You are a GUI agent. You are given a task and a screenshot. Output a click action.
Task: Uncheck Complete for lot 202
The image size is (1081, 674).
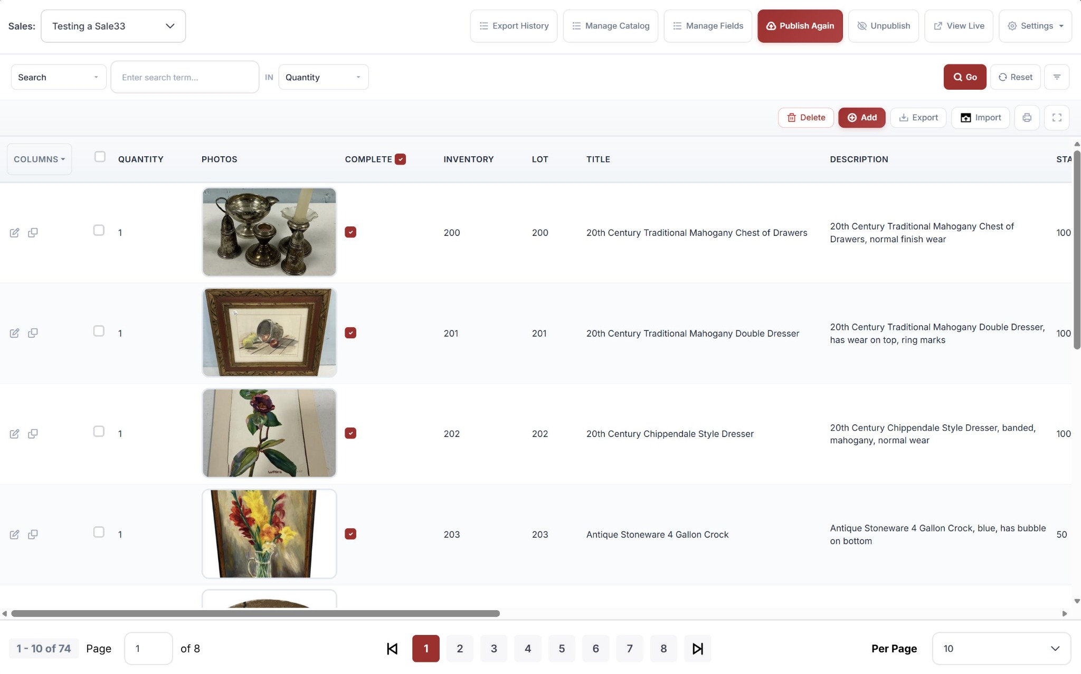(350, 433)
